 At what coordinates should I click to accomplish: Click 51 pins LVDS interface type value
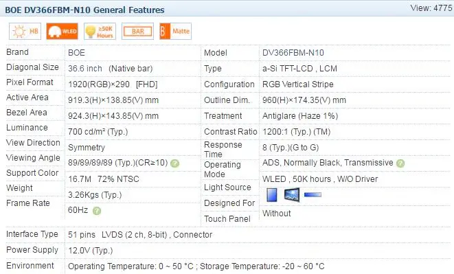point(140,235)
